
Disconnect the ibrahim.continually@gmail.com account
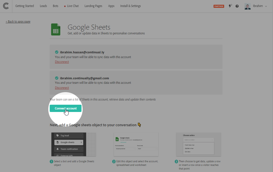click(62, 88)
